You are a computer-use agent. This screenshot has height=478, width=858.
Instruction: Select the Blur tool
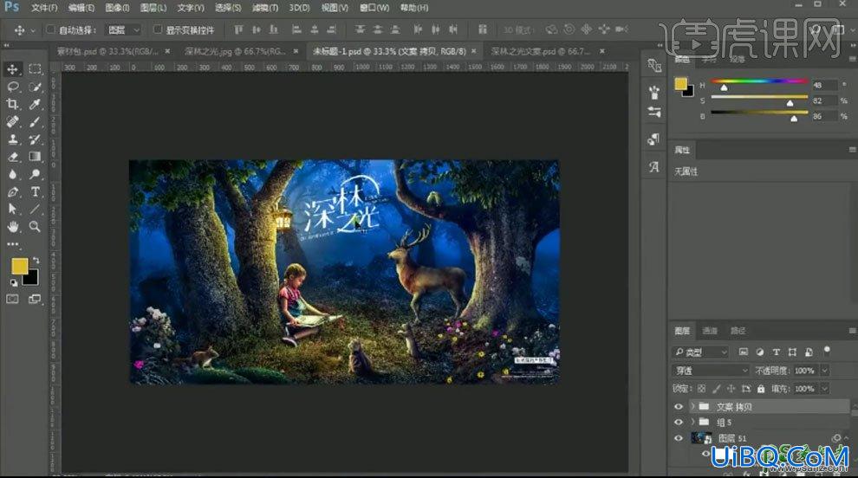[x=13, y=174]
